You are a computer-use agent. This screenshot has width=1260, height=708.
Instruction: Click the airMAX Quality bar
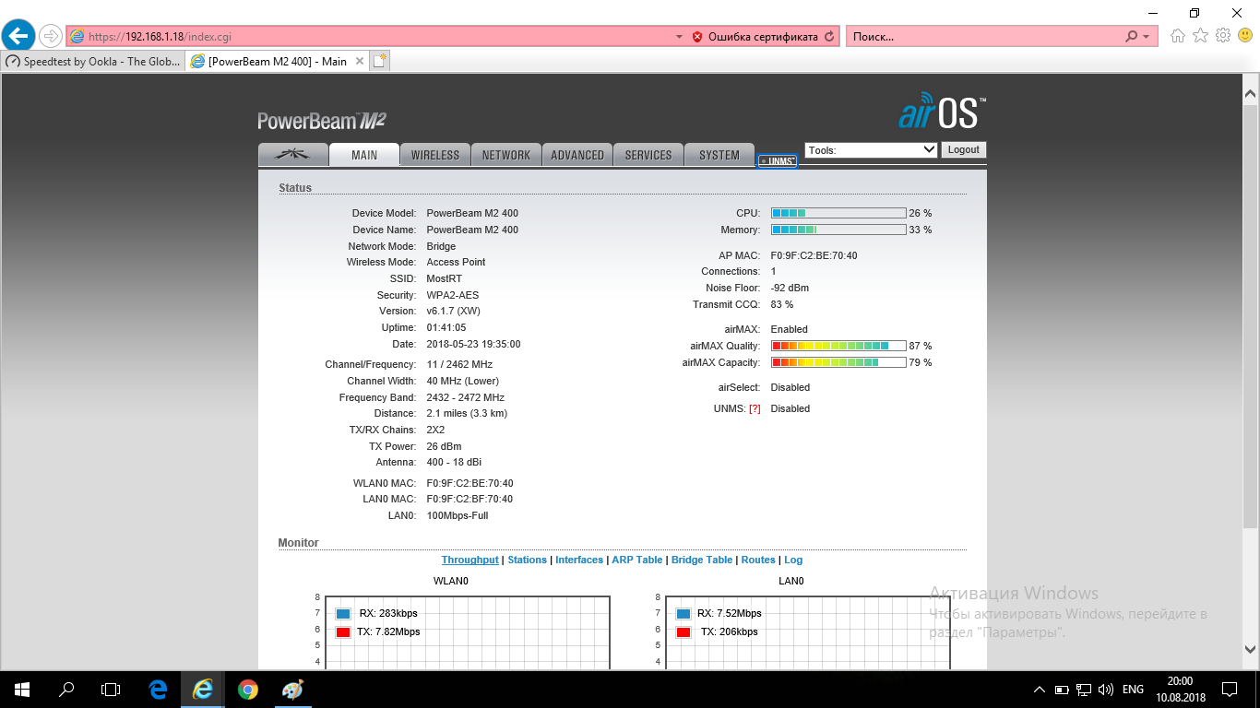click(838, 346)
